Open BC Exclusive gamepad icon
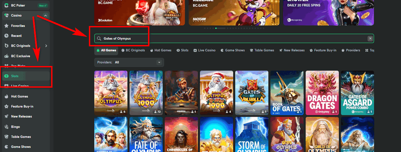Image resolution: width=401 pixels, height=152 pixels. (x=6, y=56)
